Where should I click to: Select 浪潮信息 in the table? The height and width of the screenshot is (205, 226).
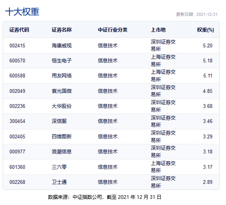[x=62, y=152]
